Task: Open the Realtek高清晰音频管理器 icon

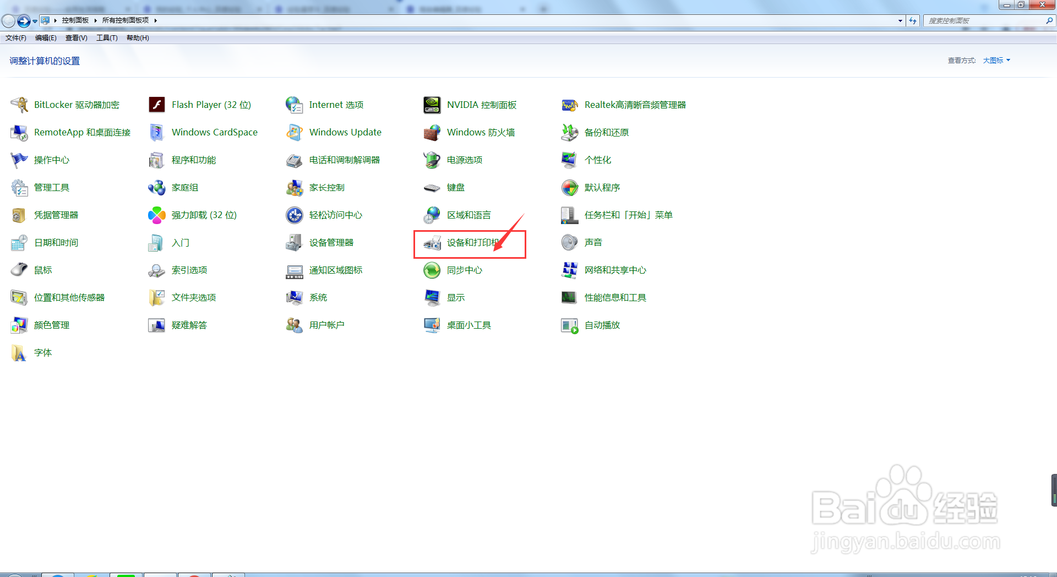Action: (x=570, y=105)
